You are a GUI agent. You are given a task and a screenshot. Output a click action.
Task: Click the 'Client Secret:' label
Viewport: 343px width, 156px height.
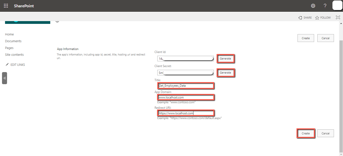163,66
